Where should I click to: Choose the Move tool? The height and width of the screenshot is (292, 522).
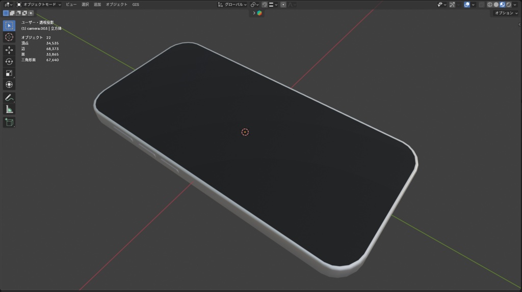coord(9,50)
